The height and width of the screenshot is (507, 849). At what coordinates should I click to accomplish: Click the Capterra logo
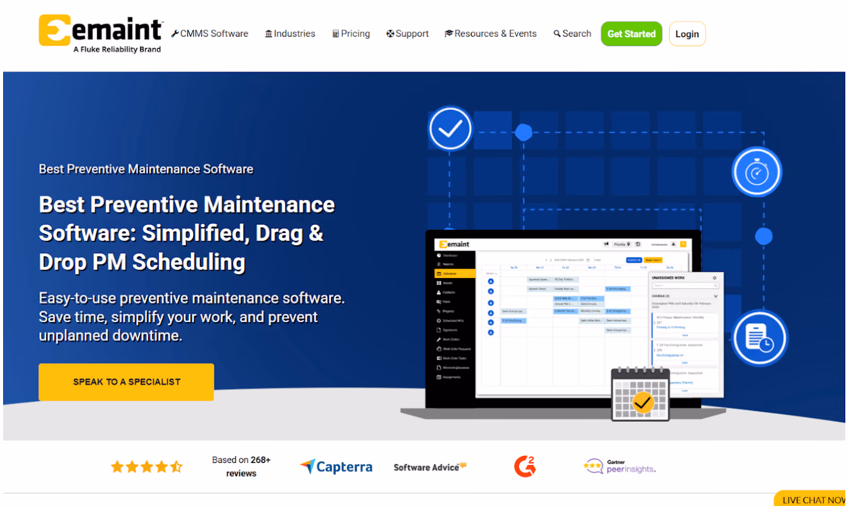336,467
